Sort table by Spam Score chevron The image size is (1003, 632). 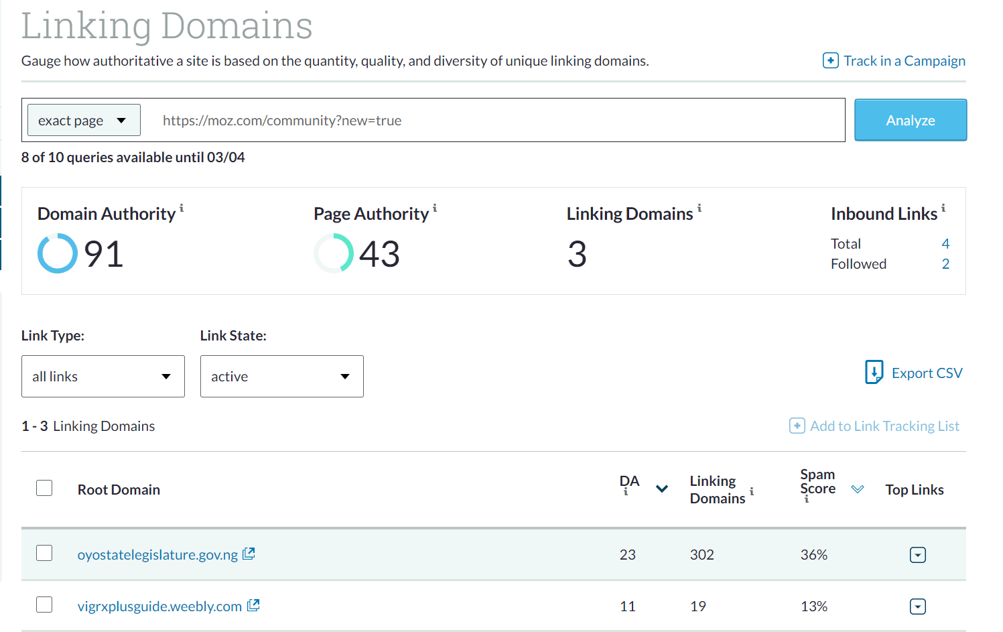click(857, 489)
